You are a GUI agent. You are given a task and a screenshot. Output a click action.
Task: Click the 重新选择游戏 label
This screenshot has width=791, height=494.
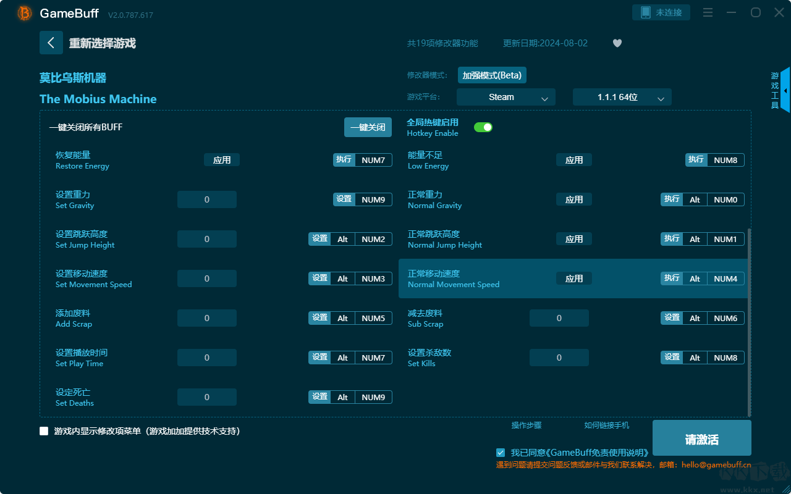coord(102,43)
